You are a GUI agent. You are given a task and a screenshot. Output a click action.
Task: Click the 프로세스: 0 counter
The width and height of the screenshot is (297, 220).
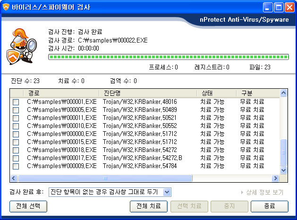[163, 67]
